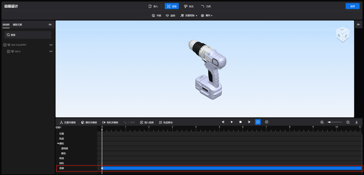Zoom out the timeline with minus magnifier
This screenshot has height=175, width=364.
coord(348,122)
